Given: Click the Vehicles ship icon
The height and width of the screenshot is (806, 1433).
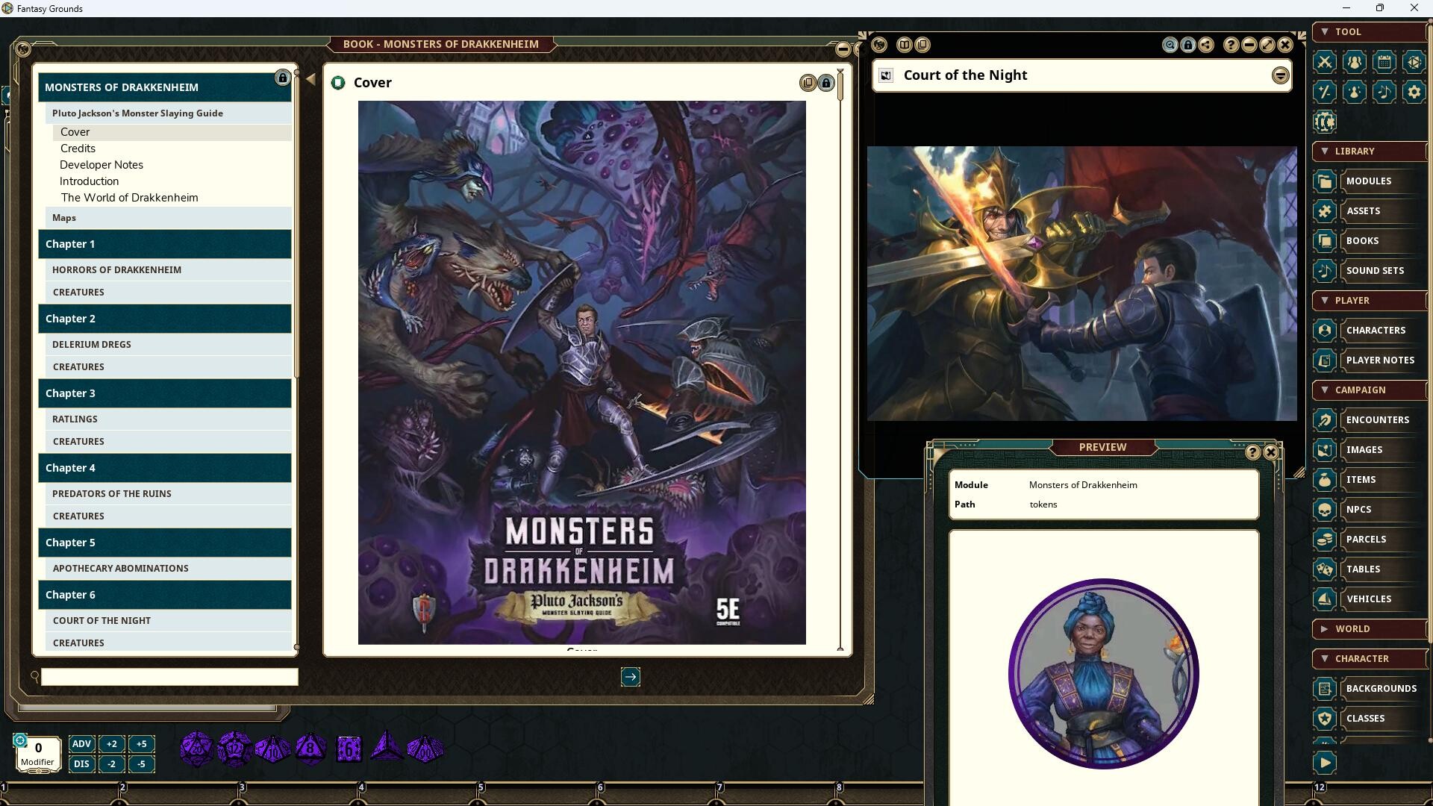Looking at the screenshot, I should tap(1325, 599).
